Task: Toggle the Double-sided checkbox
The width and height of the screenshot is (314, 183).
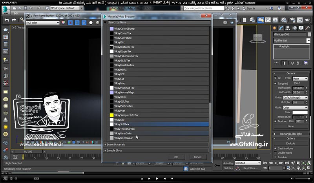Action: point(276,152)
